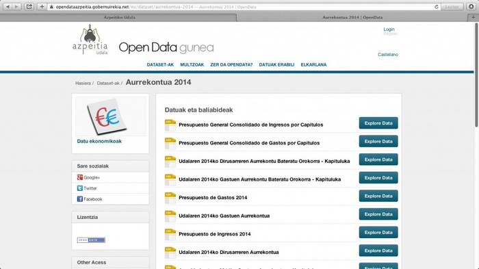479x269 pixels.
Task: Click file icon for Presupuesto de Ingresos 2014
Action: coord(170,235)
